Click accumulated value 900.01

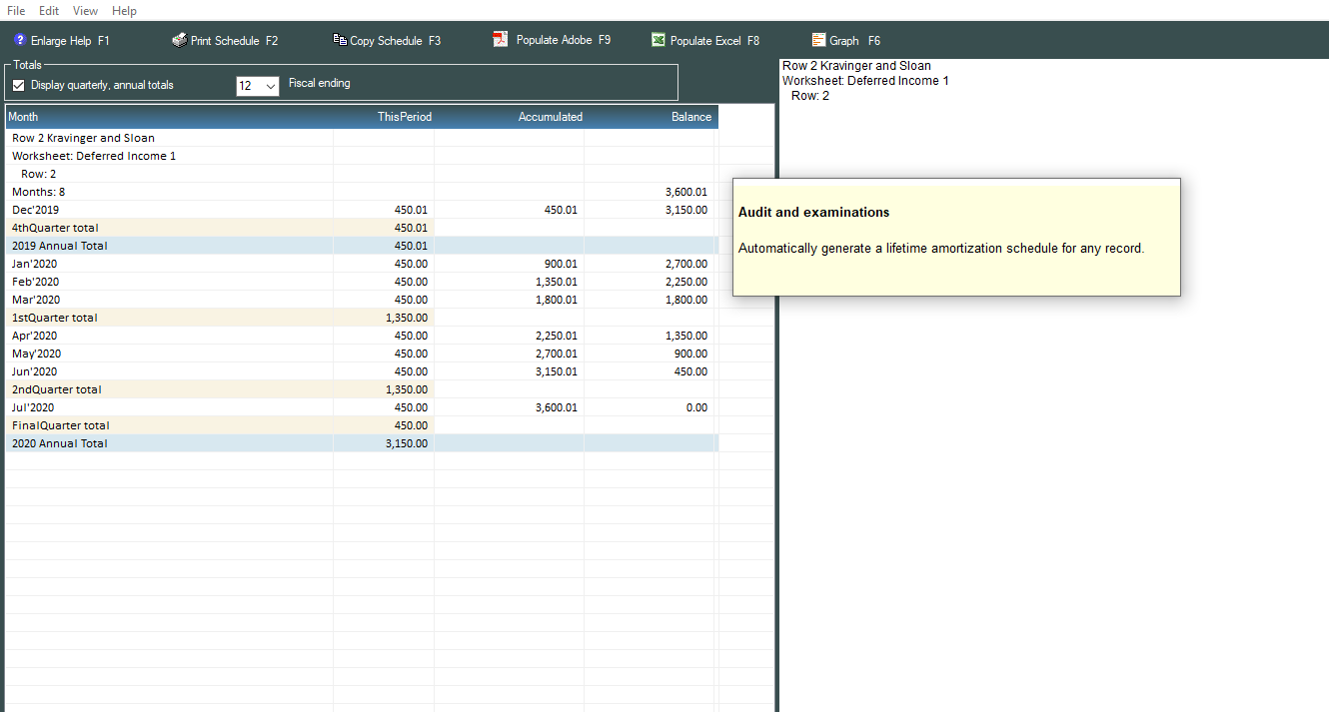pyautogui.click(x=561, y=264)
